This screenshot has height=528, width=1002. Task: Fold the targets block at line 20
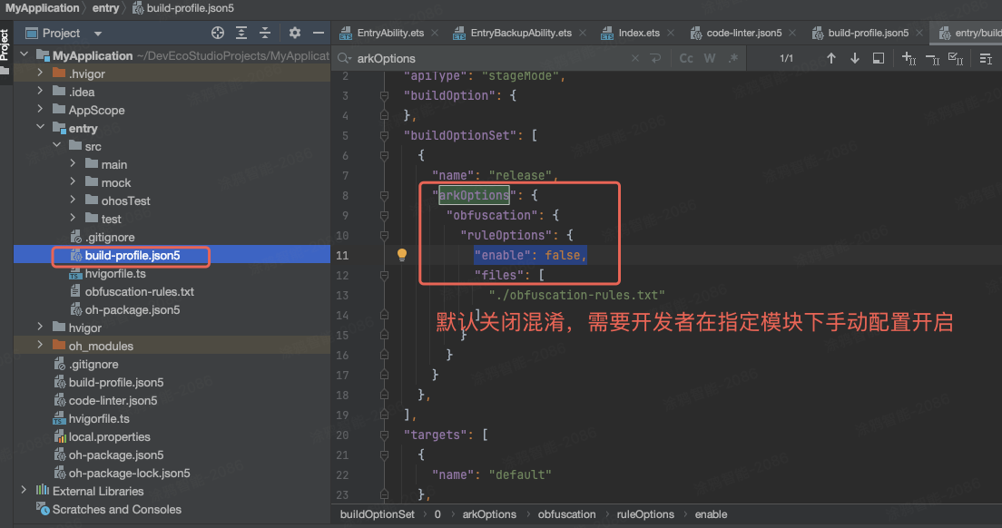pos(384,435)
